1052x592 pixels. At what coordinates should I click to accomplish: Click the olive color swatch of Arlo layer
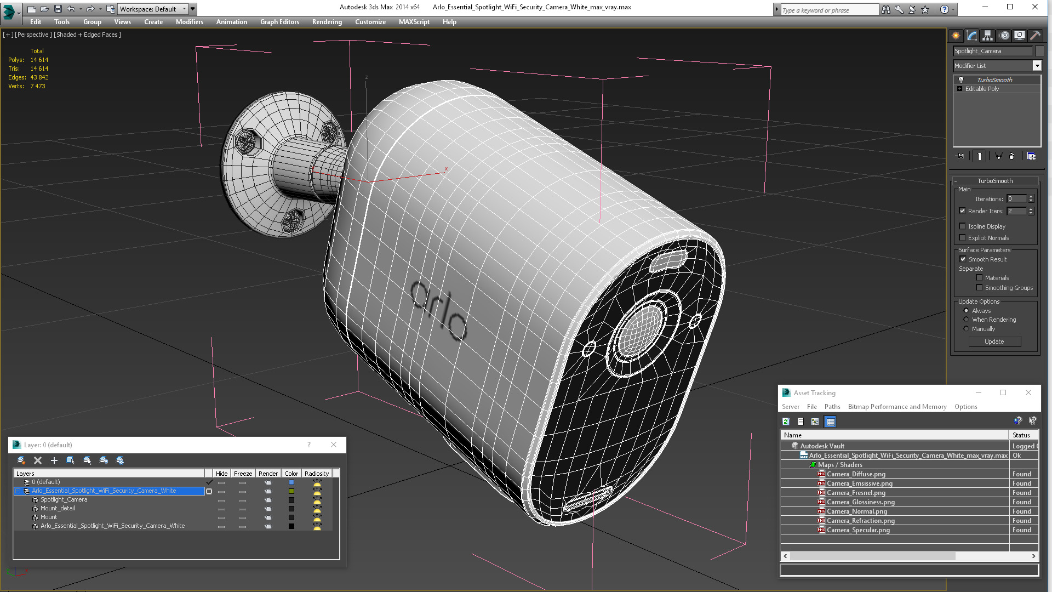(x=291, y=491)
